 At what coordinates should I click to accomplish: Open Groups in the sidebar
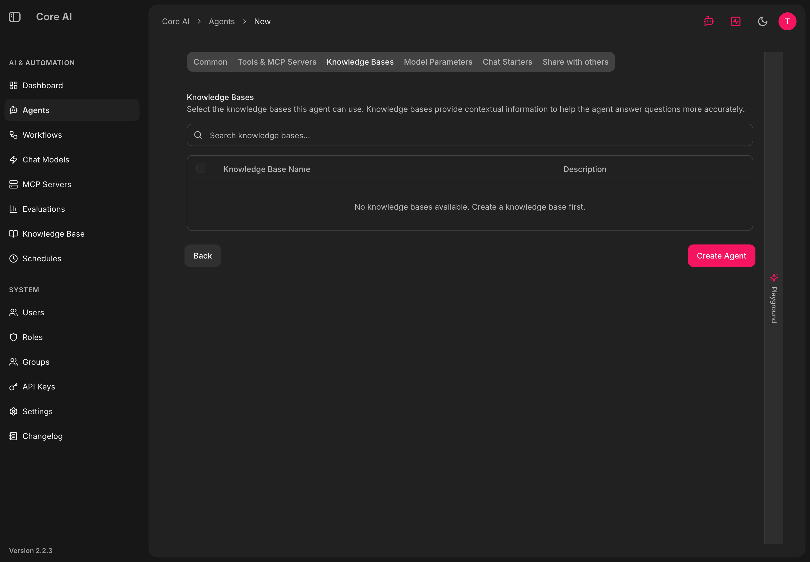click(72, 362)
